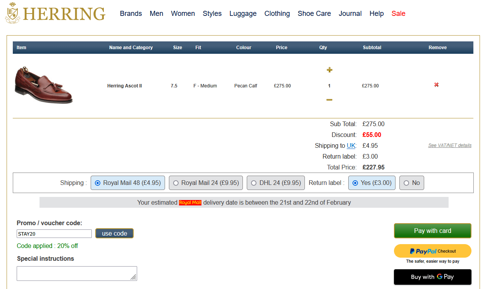Open the Sale section

point(398,14)
